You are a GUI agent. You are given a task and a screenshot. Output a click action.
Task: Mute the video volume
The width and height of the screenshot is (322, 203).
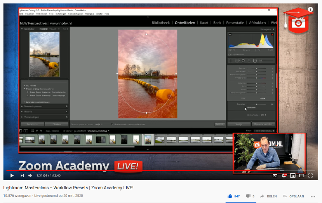[x=30, y=175]
